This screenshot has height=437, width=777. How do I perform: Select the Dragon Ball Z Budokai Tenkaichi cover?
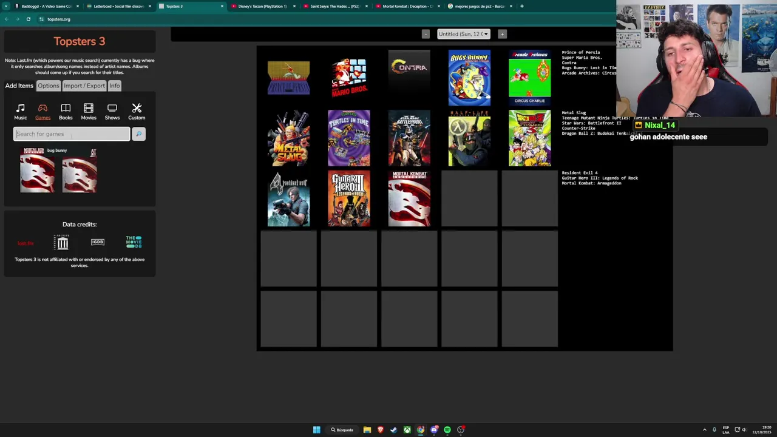[x=530, y=138]
